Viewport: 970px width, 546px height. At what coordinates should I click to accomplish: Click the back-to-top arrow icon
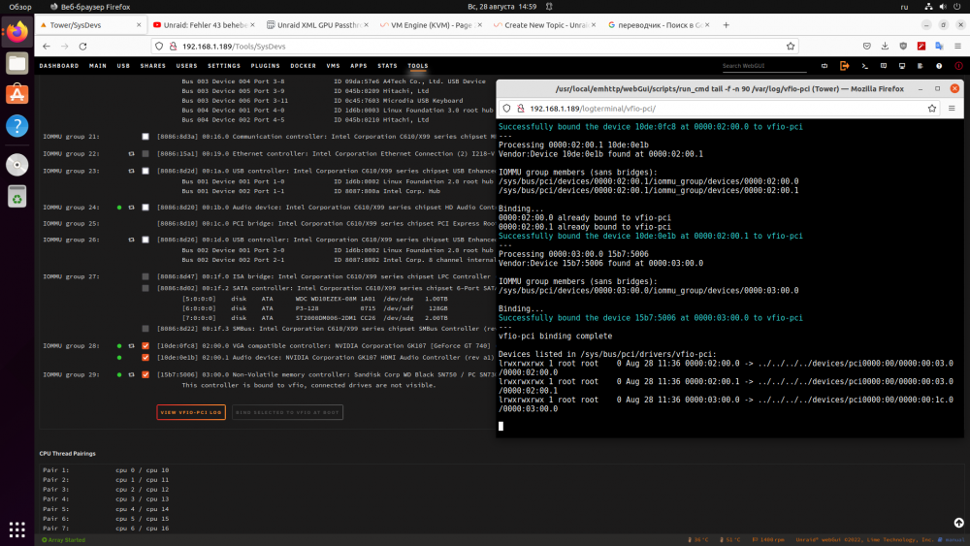click(958, 523)
